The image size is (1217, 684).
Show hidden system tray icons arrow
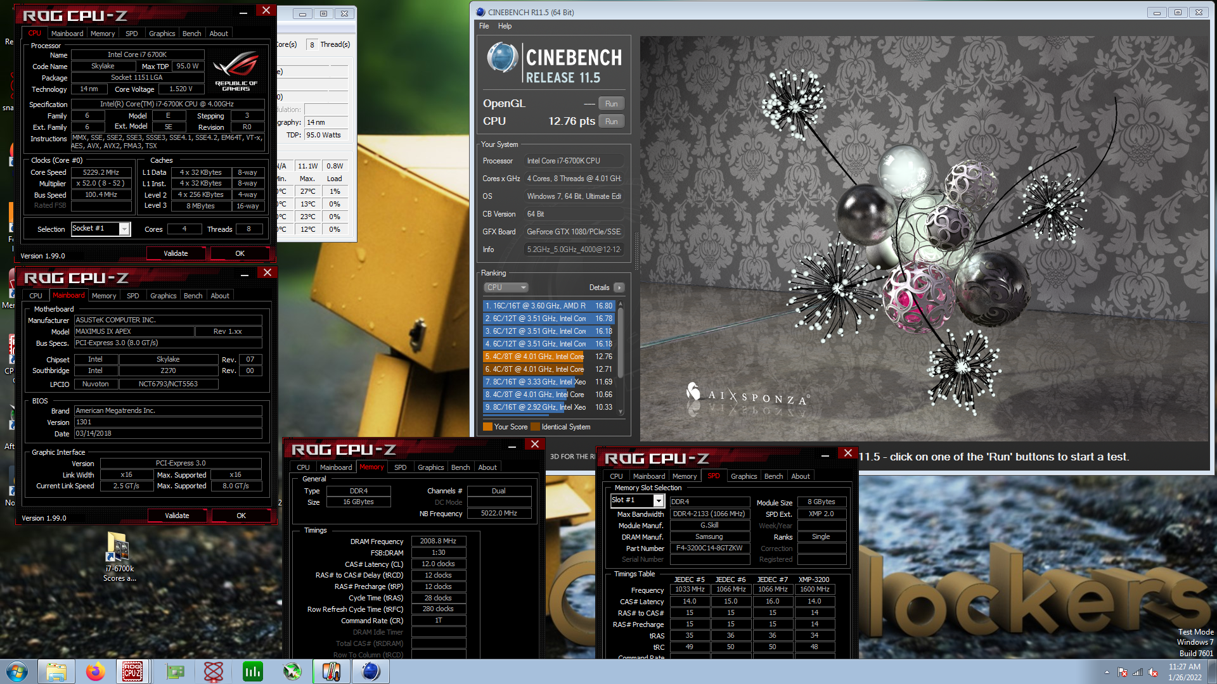click(x=1107, y=672)
